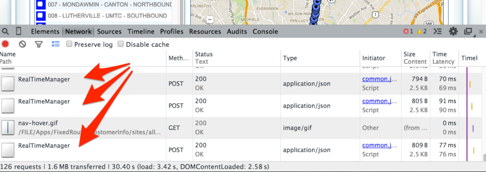This screenshot has width=486, height=172.
Task: Click the red record network log button
Action: coord(5,44)
